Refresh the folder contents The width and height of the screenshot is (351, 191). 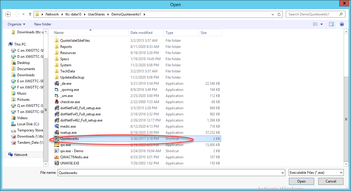tap(279, 14)
